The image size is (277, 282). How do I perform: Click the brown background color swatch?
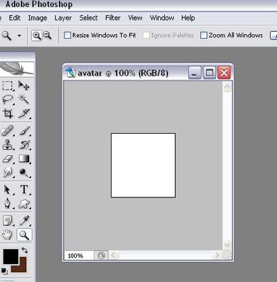point(23,268)
